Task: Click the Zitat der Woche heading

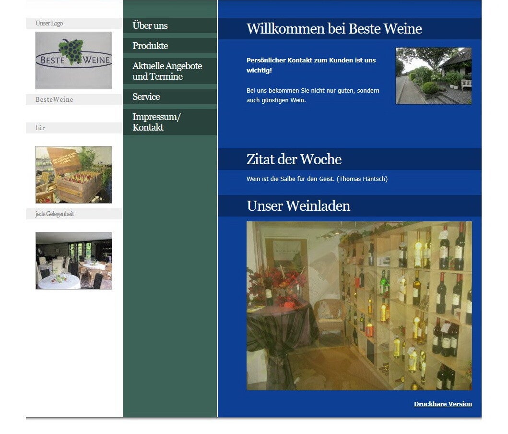Action: [x=294, y=159]
